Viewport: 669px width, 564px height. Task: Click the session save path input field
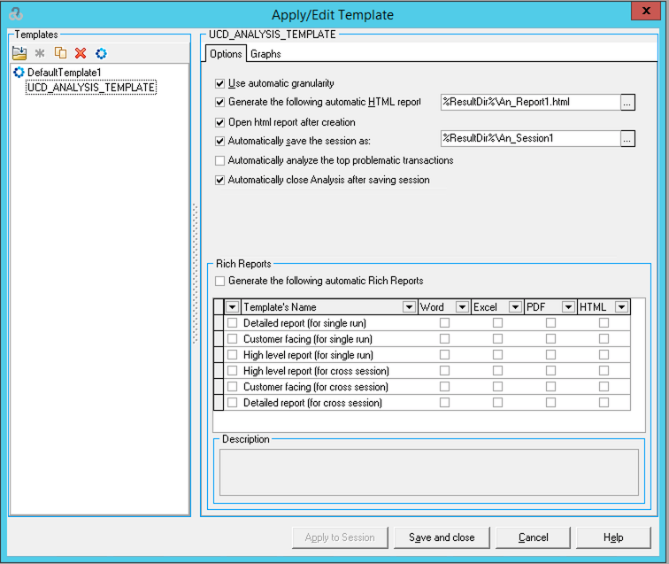coord(529,138)
